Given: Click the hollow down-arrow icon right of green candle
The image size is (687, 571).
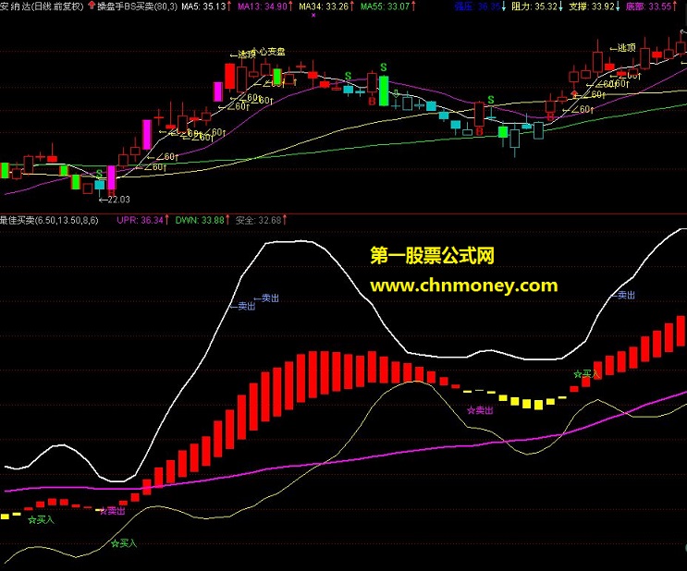Looking at the screenshot, I should [396, 93].
